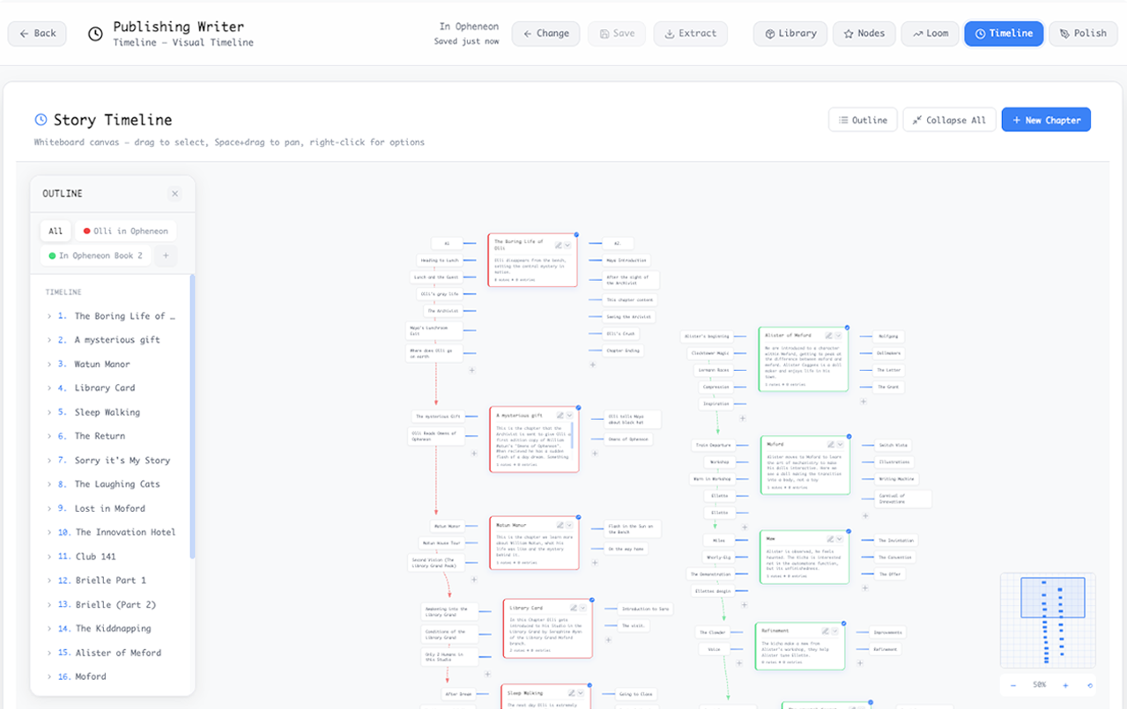Click the zoom in plus icon
The width and height of the screenshot is (1127, 709).
coord(1065,685)
